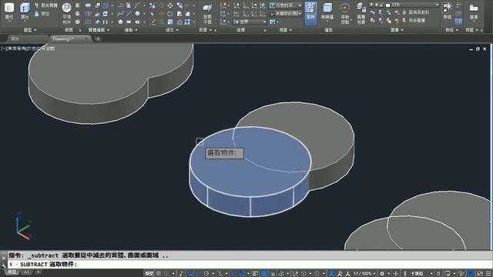Toggle snap mode in the status bar
The image size is (493, 277).
[166, 274]
